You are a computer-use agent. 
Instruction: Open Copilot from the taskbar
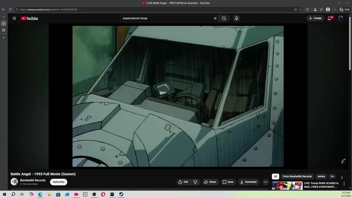coord(31,194)
